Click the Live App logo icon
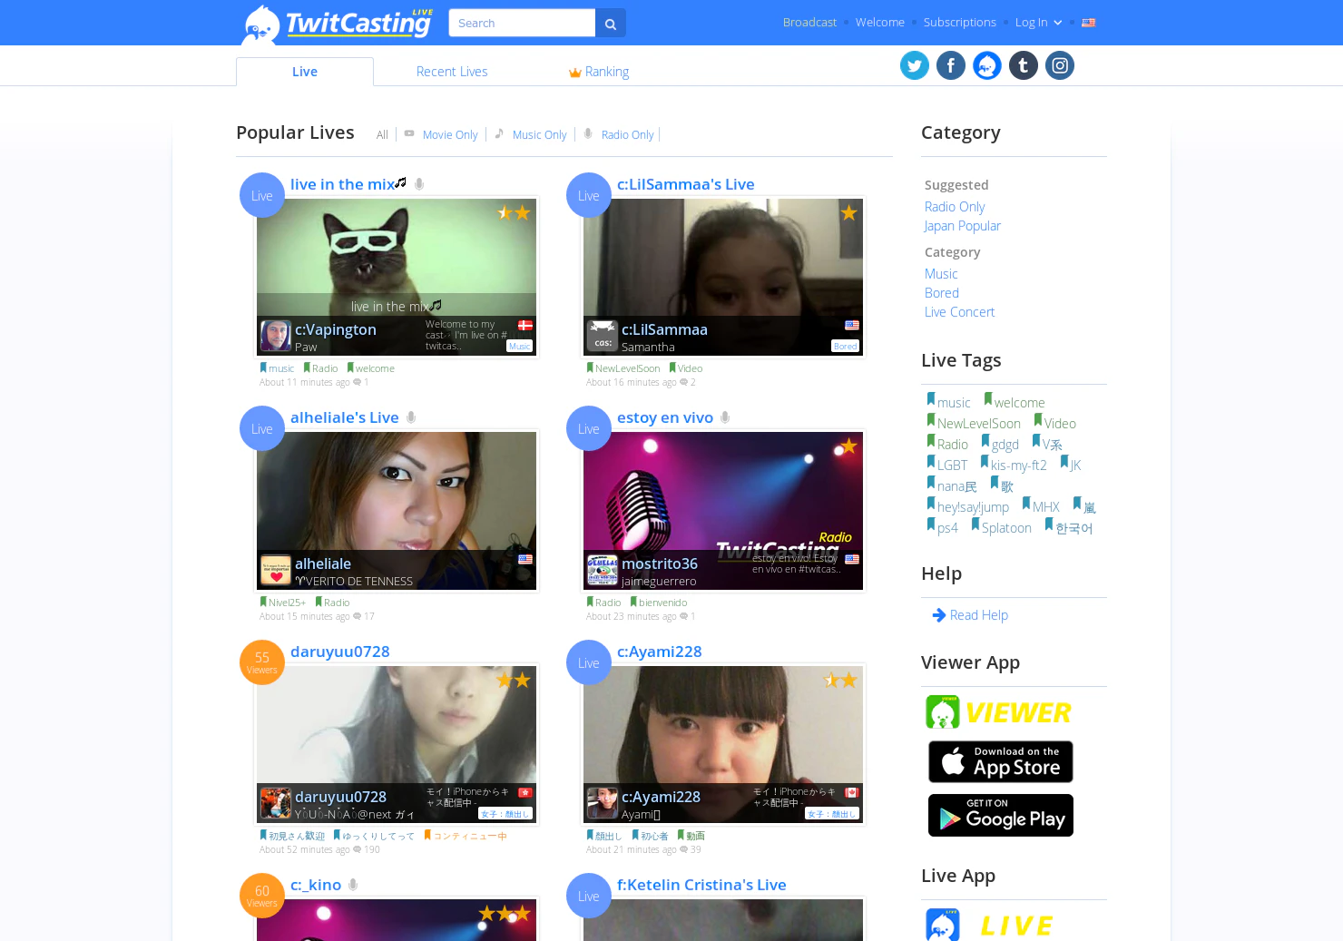1343x941 pixels. tap(943, 925)
